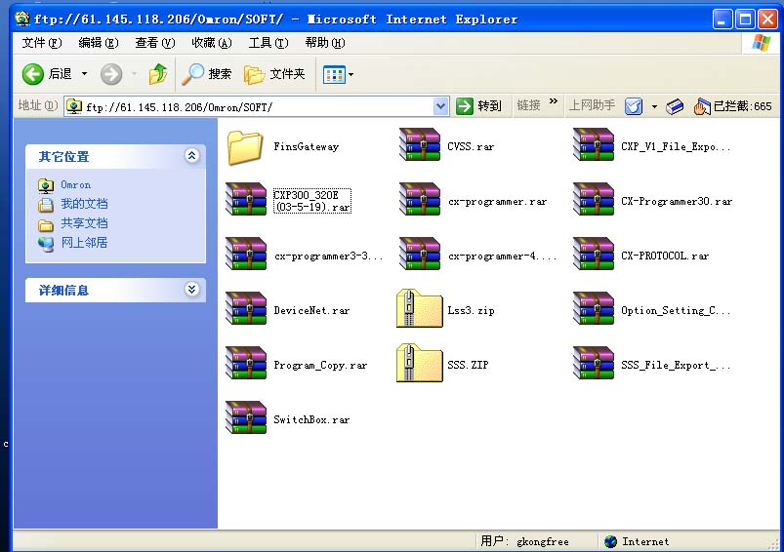Open the FinsGateway folder icon

245,147
